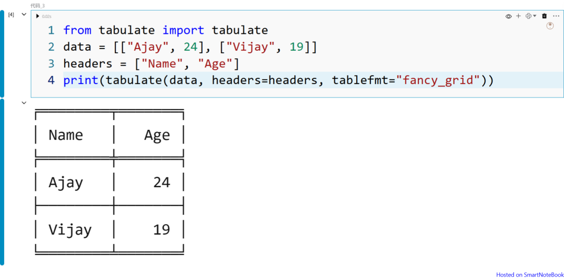
Task: Click the 0.02s execution time label
Action: (x=46, y=17)
